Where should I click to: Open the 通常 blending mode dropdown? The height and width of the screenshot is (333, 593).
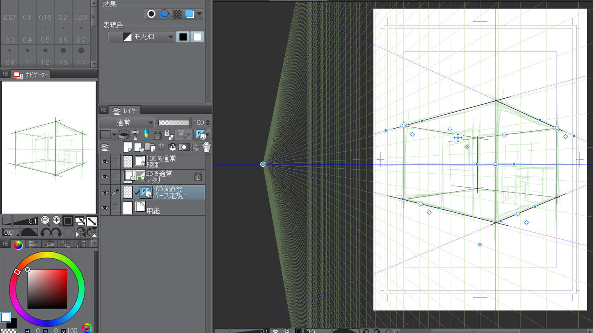tap(127, 122)
